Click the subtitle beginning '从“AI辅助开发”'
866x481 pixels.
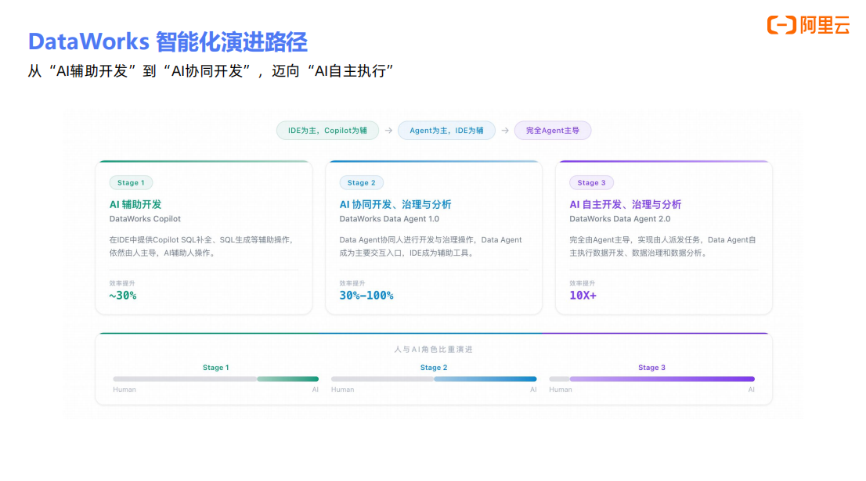[x=211, y=71]
